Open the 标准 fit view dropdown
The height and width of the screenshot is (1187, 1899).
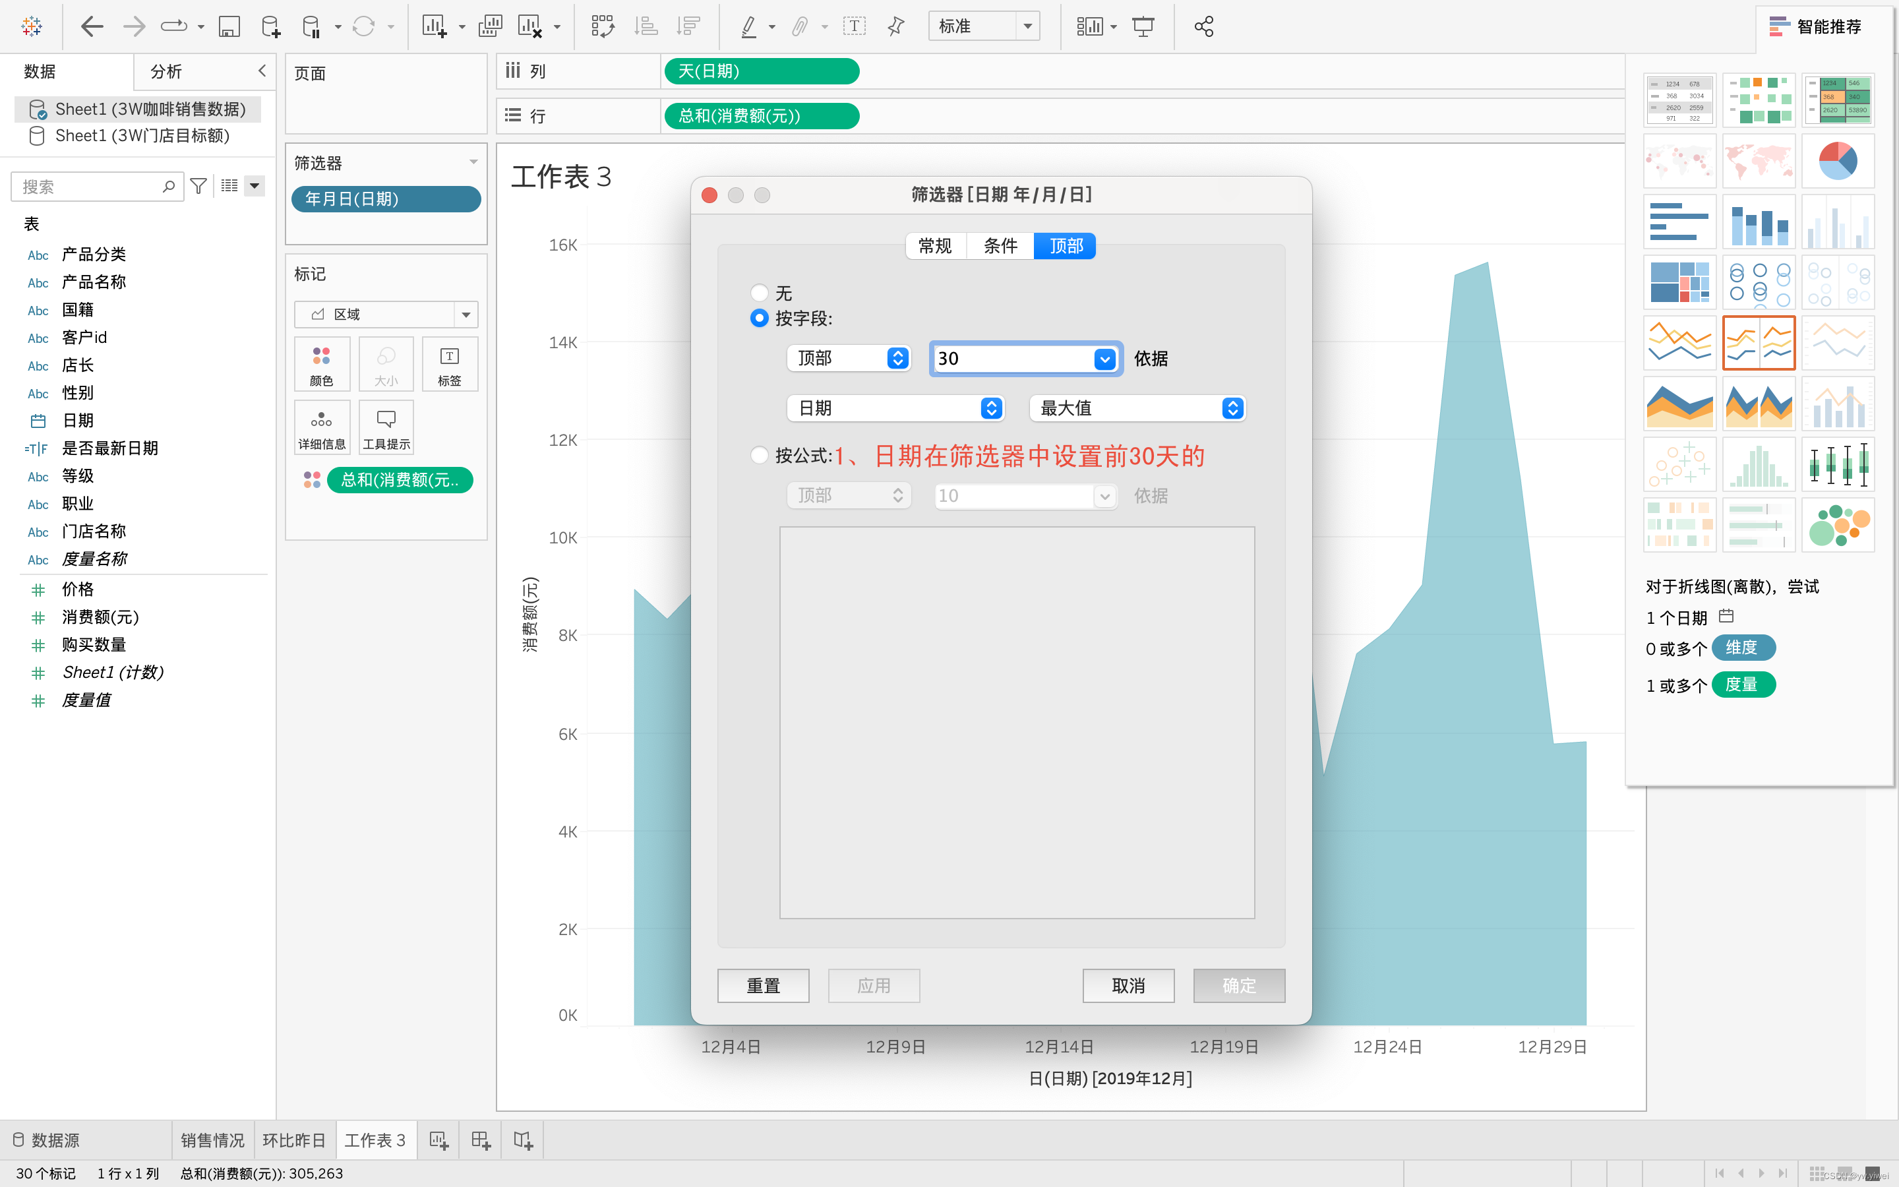coord(984,26)
